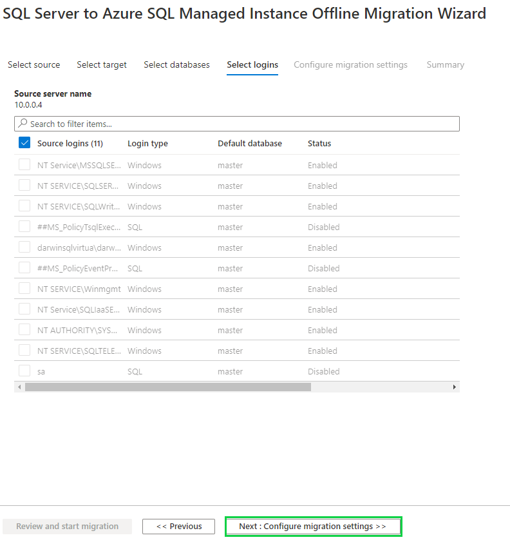
Task: Click Review and start migration button
Action: click(x=67, y=527)
